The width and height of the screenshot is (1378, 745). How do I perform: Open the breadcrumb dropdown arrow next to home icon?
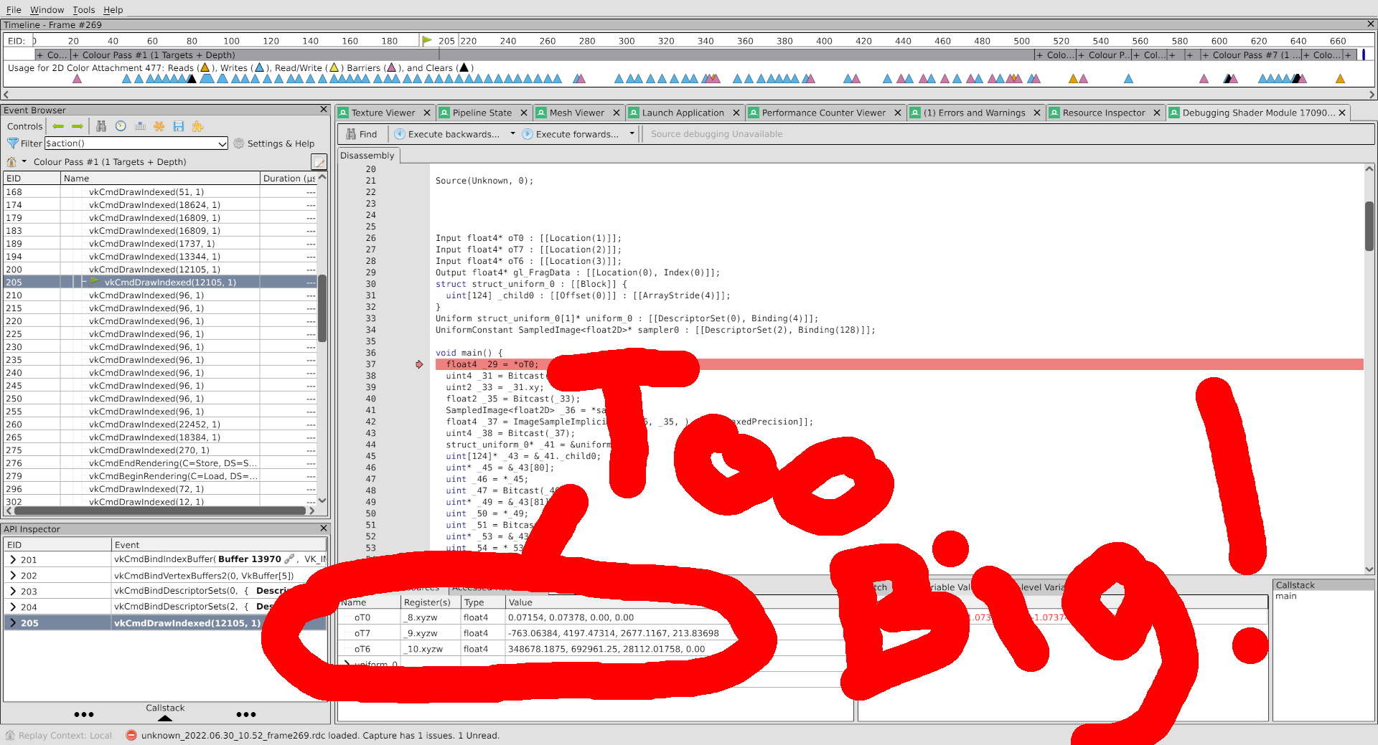[24, 162]
